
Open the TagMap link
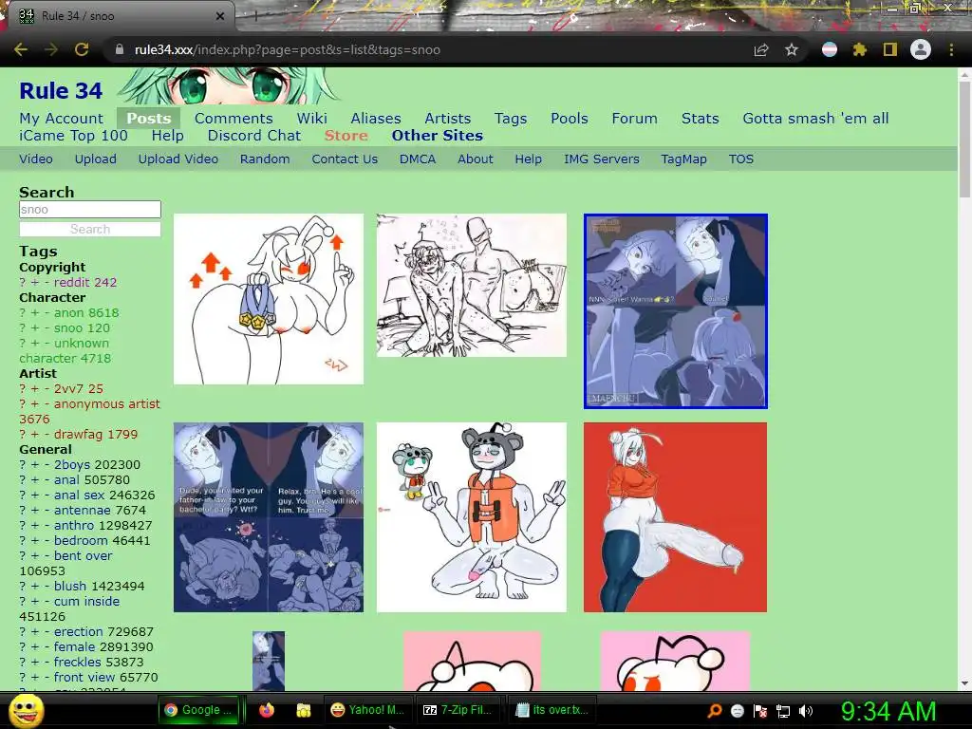[x=683, y=159]
